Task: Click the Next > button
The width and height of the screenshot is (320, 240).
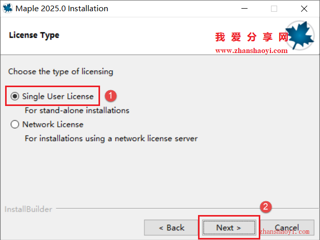Action: (229, 228)
